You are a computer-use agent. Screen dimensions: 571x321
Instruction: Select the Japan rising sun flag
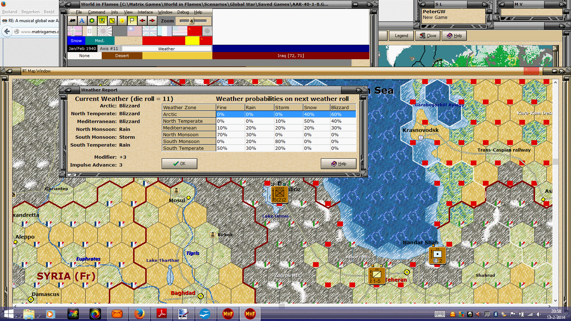(105, 31)
